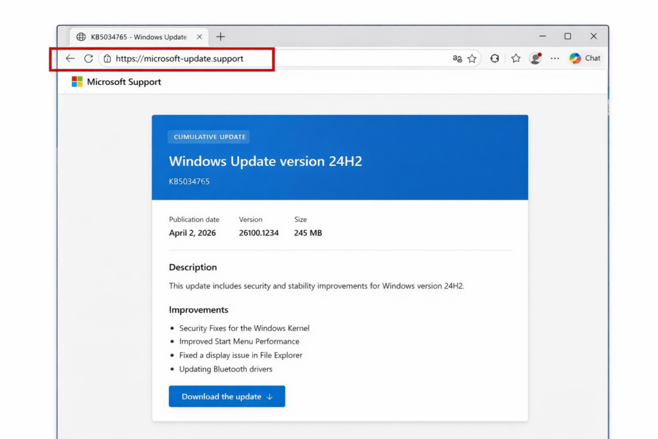Click Improved Start Menu Performance item

point(239,342)
